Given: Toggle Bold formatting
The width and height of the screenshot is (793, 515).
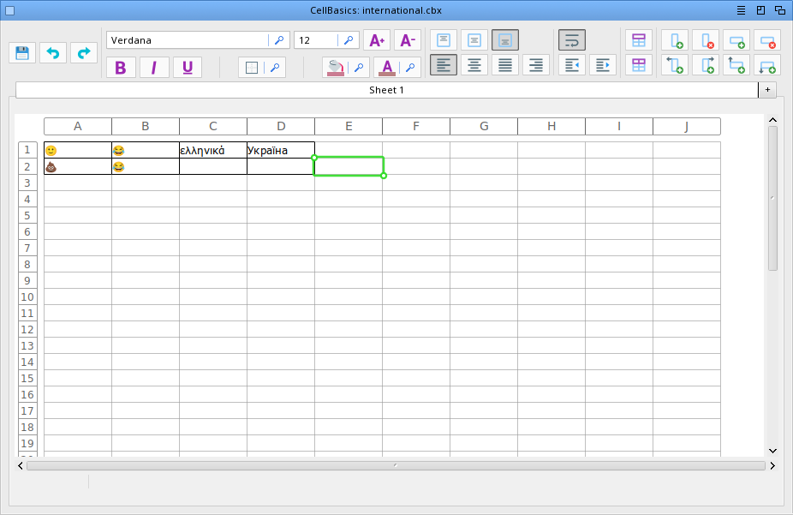Looking at the screenshot, I should (120, 68).
